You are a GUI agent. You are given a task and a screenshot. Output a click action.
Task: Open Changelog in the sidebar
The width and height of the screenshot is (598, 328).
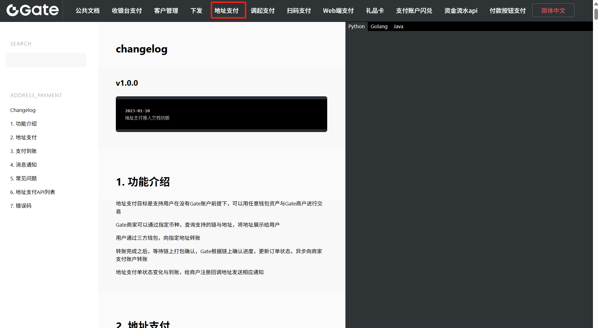[23, 110]
